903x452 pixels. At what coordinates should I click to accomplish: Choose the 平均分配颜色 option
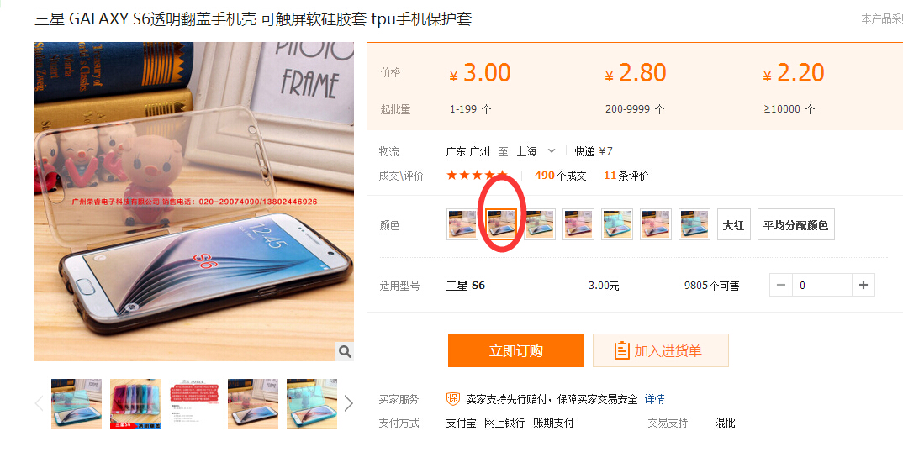tap(795, 224)
